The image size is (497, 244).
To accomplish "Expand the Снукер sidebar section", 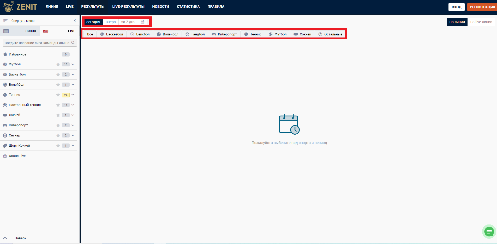I will [73, 135].
